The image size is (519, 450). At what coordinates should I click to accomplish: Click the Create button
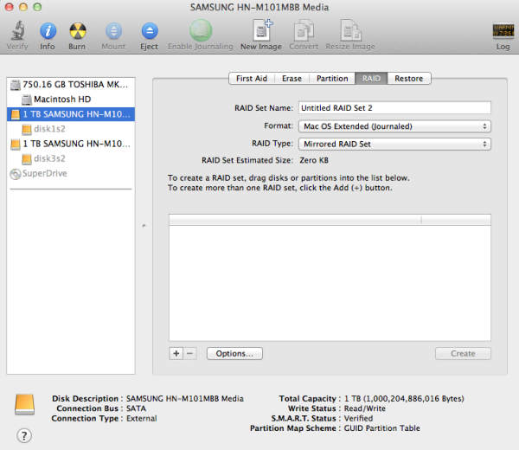[463, 353]
